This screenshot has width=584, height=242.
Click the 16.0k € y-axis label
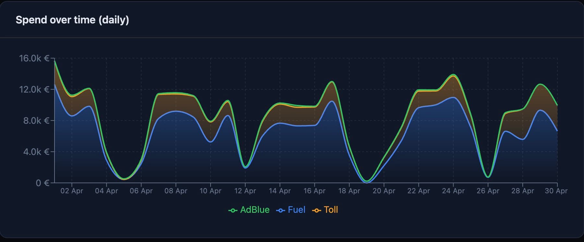(34, 58)
